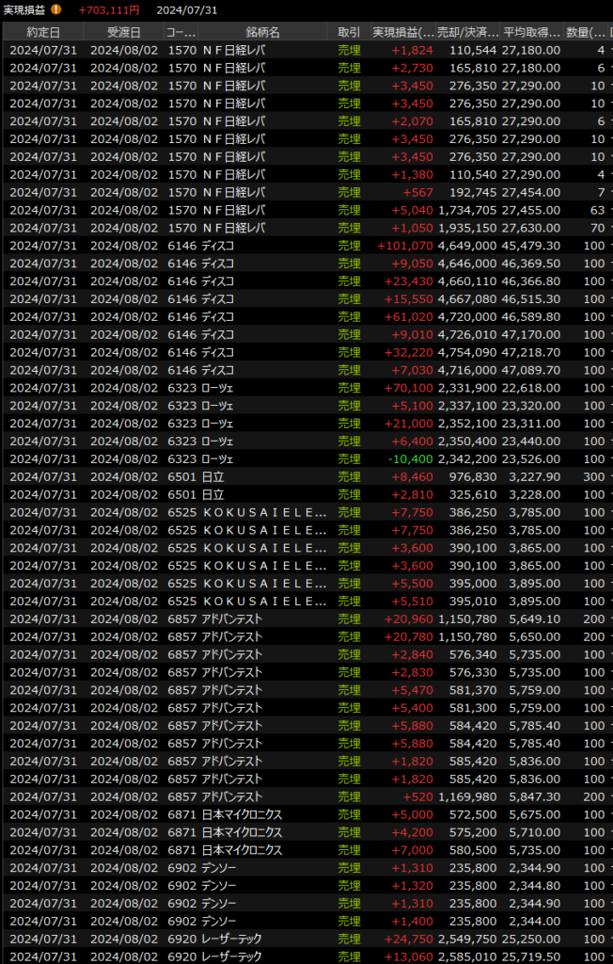Click the 数量 column header
The width and height of the screenshot is (613, 964).
586,32
